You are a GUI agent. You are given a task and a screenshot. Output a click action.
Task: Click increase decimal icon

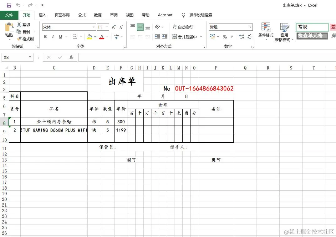242,37
